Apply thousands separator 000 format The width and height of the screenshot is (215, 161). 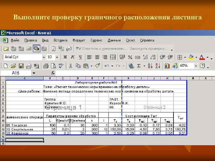pos(138,57)
